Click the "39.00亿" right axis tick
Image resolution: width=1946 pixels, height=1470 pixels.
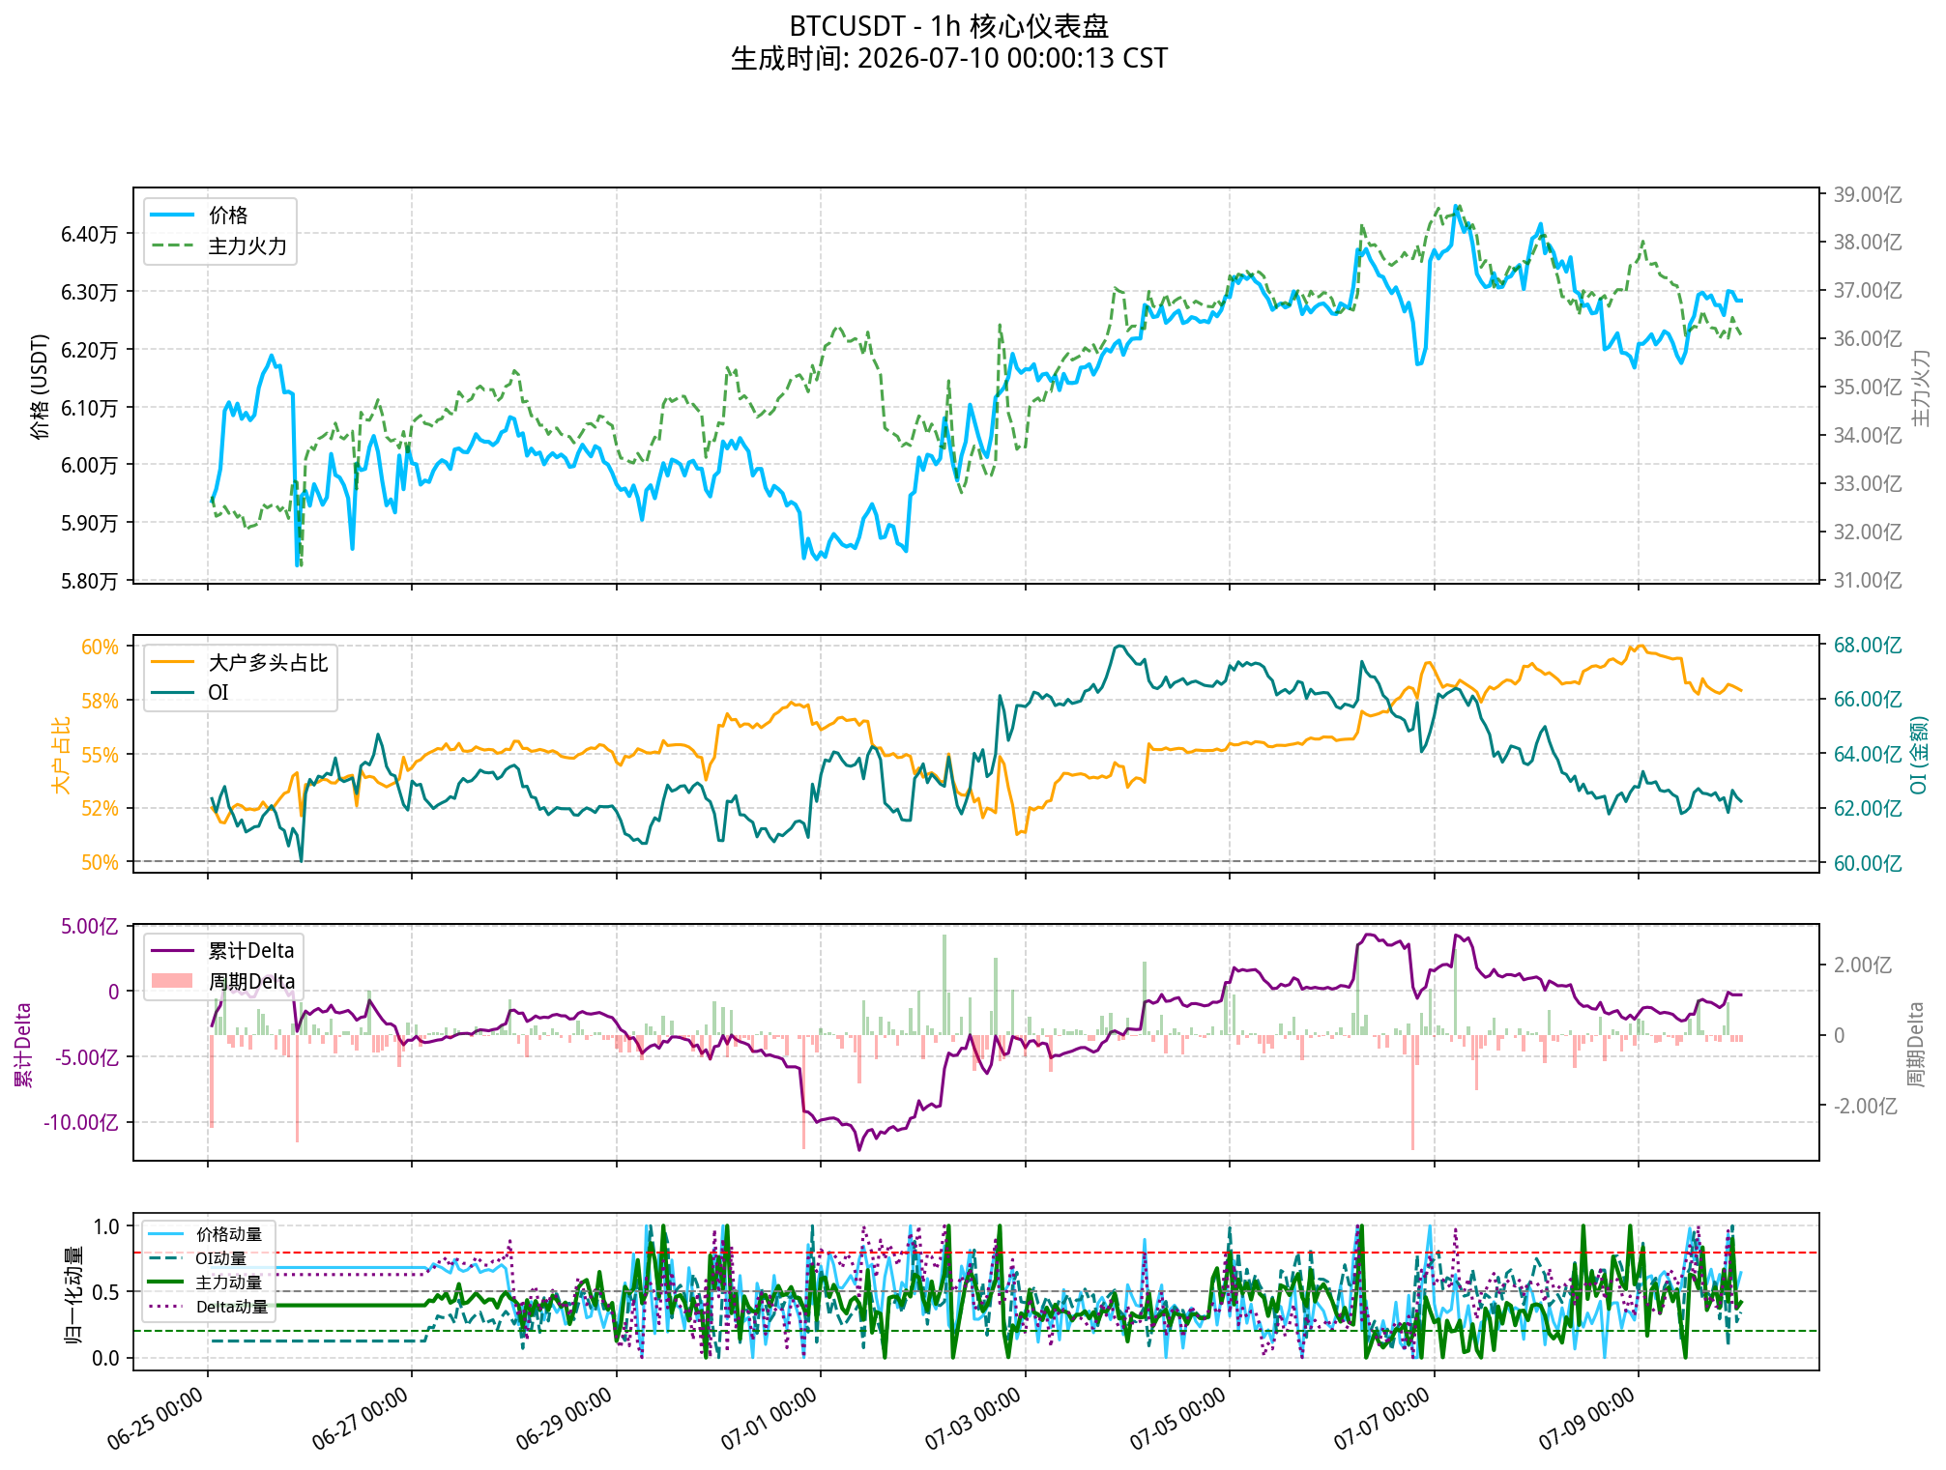pos(1868,195)
